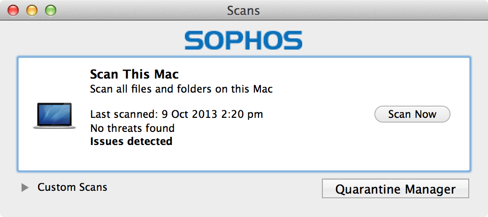Click the 9 Oct 2013 date text
Screen dimensions: 488x217
tap(189, 114)
